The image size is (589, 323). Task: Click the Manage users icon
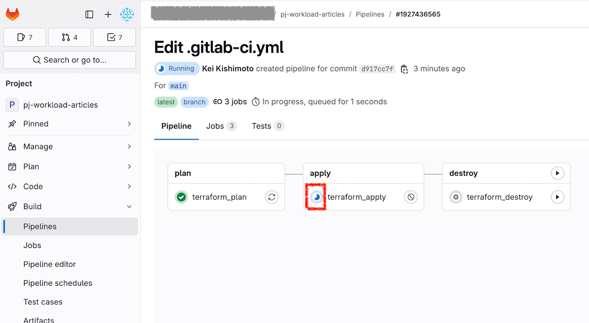(12, 146)
